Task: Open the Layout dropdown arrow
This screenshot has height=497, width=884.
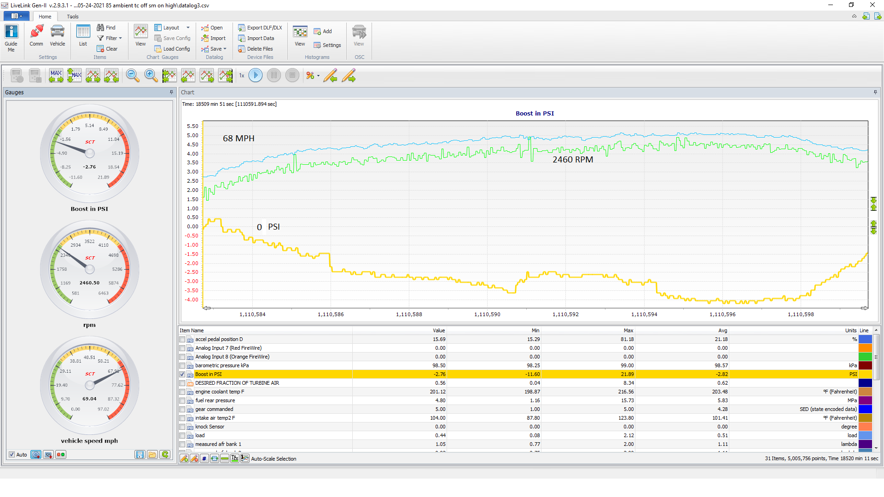Action: click(188, 28)
